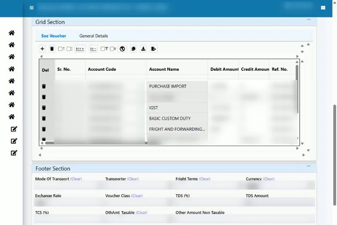Clear the Fright Terms field
This screenshot has width=337, height=225.
click(x=205, y=179)
